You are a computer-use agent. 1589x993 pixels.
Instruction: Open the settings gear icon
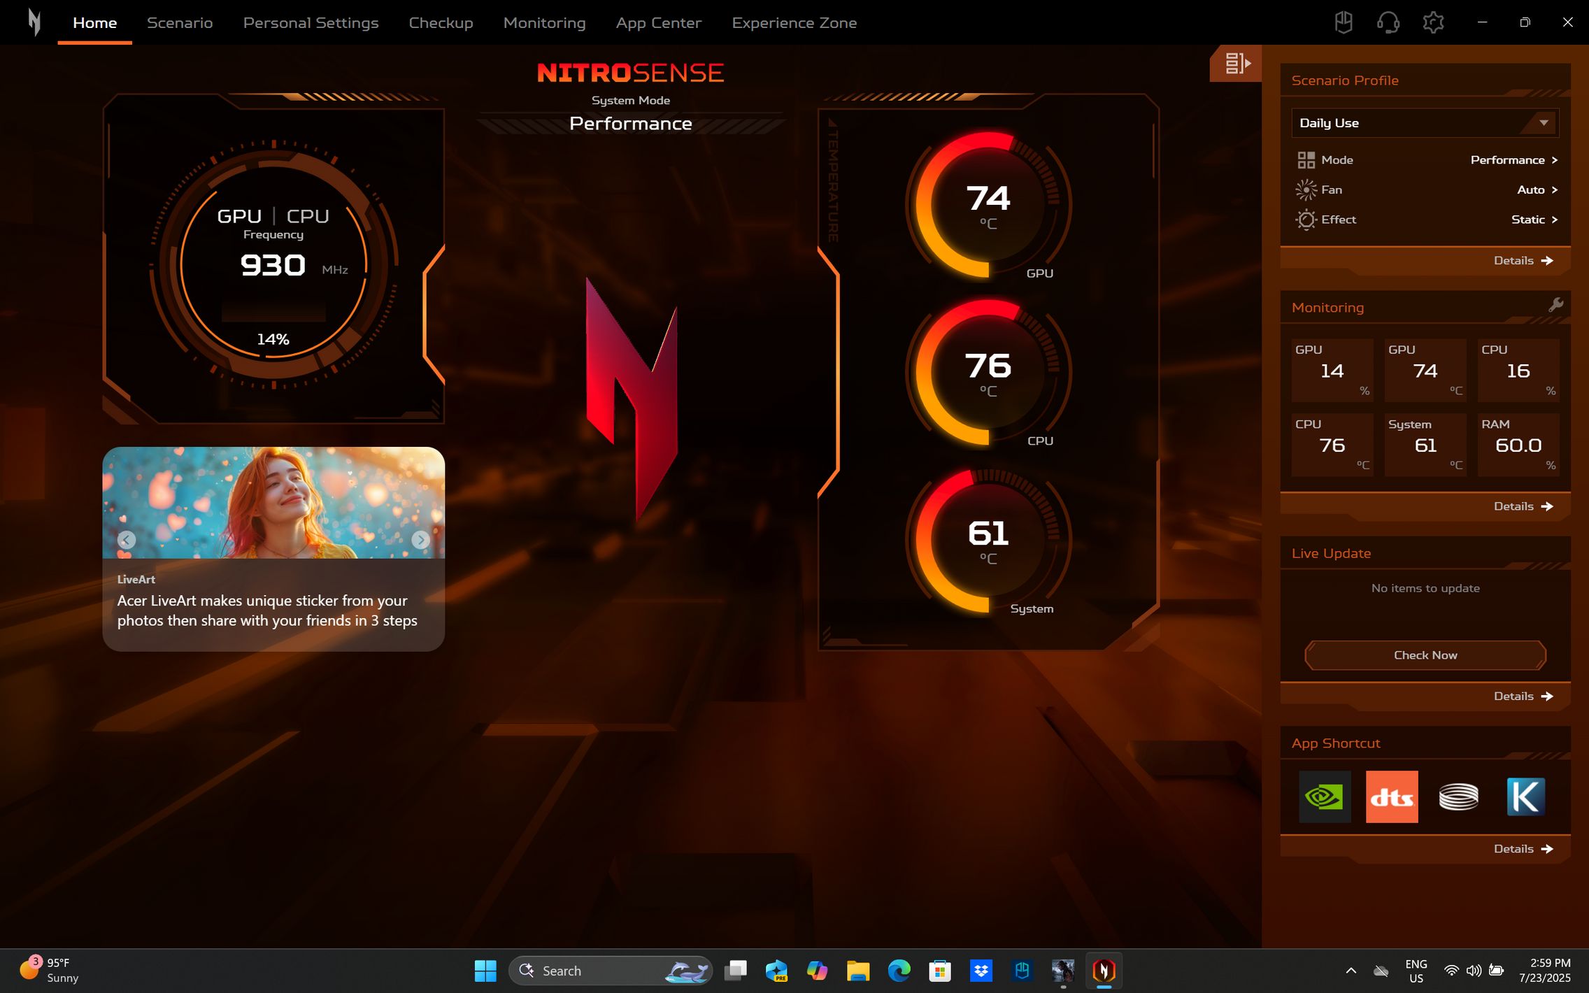pyautogui.click(x=1433, y=22)
